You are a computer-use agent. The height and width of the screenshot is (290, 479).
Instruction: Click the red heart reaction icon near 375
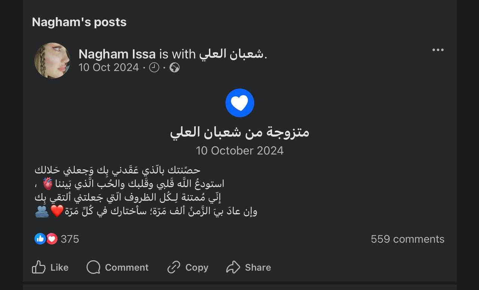click(52, 239)
